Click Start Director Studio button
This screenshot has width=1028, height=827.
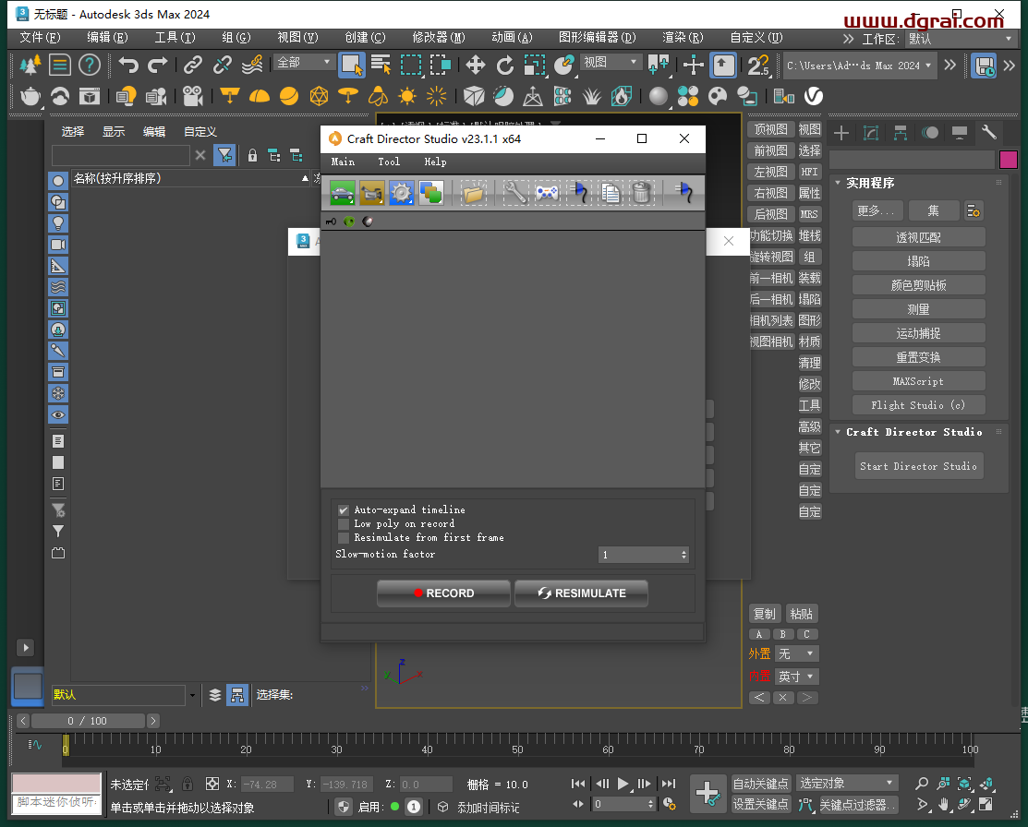(918, 466)
